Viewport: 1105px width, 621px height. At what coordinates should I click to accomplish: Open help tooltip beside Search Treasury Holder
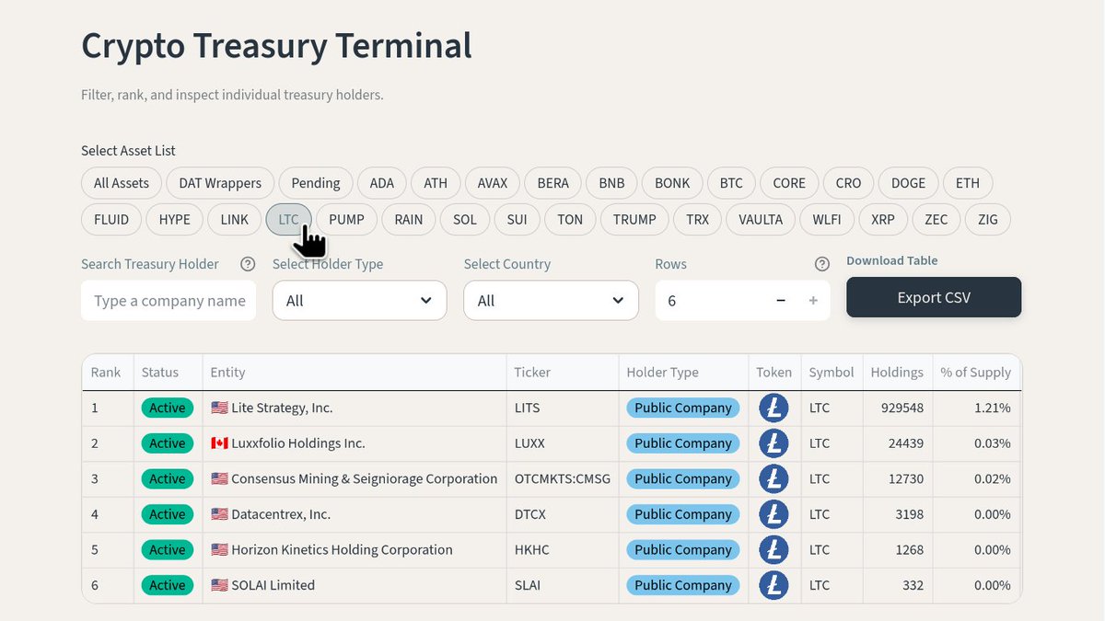[248, 264]
